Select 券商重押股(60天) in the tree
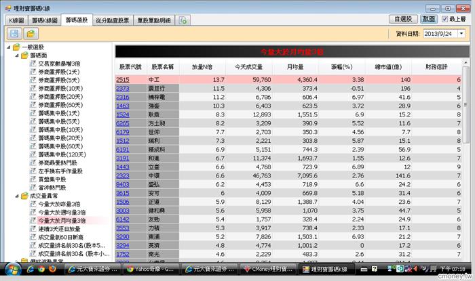The image size is (475, 281). tap(60, 105)
